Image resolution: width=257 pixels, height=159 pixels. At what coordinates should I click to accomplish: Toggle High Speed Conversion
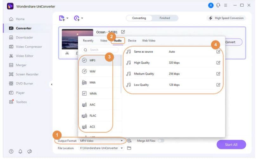click(x=226, y=18)
